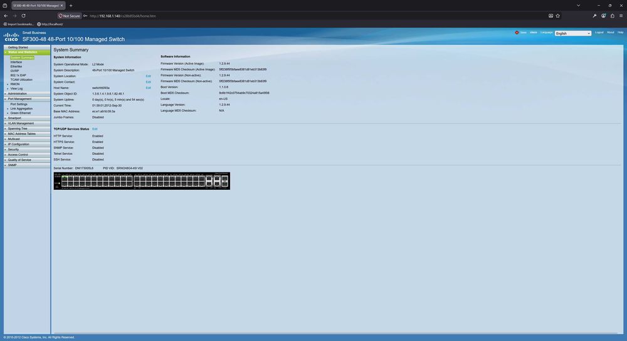Image resolution: width=627 pixels, height=341 pixels.
Task: Close the SF300-48 browser tab
Action: pos(61,6)
